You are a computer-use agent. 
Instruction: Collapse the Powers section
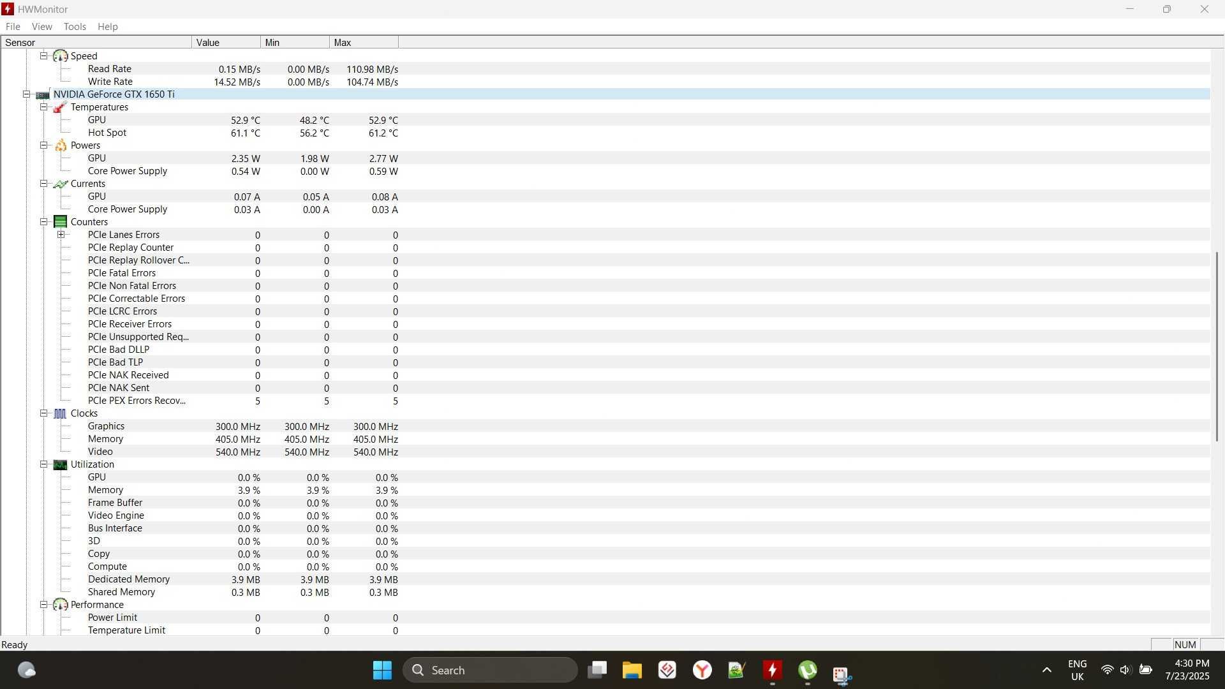pos(44,145)
